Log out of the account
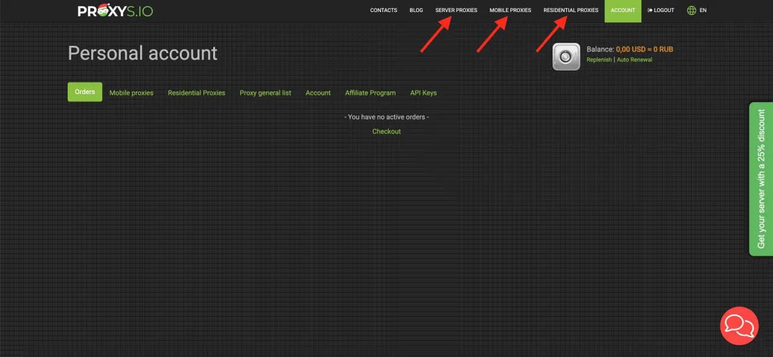Image resolution: width=773 pixels, height=357 pixels. tap(661, 10)
